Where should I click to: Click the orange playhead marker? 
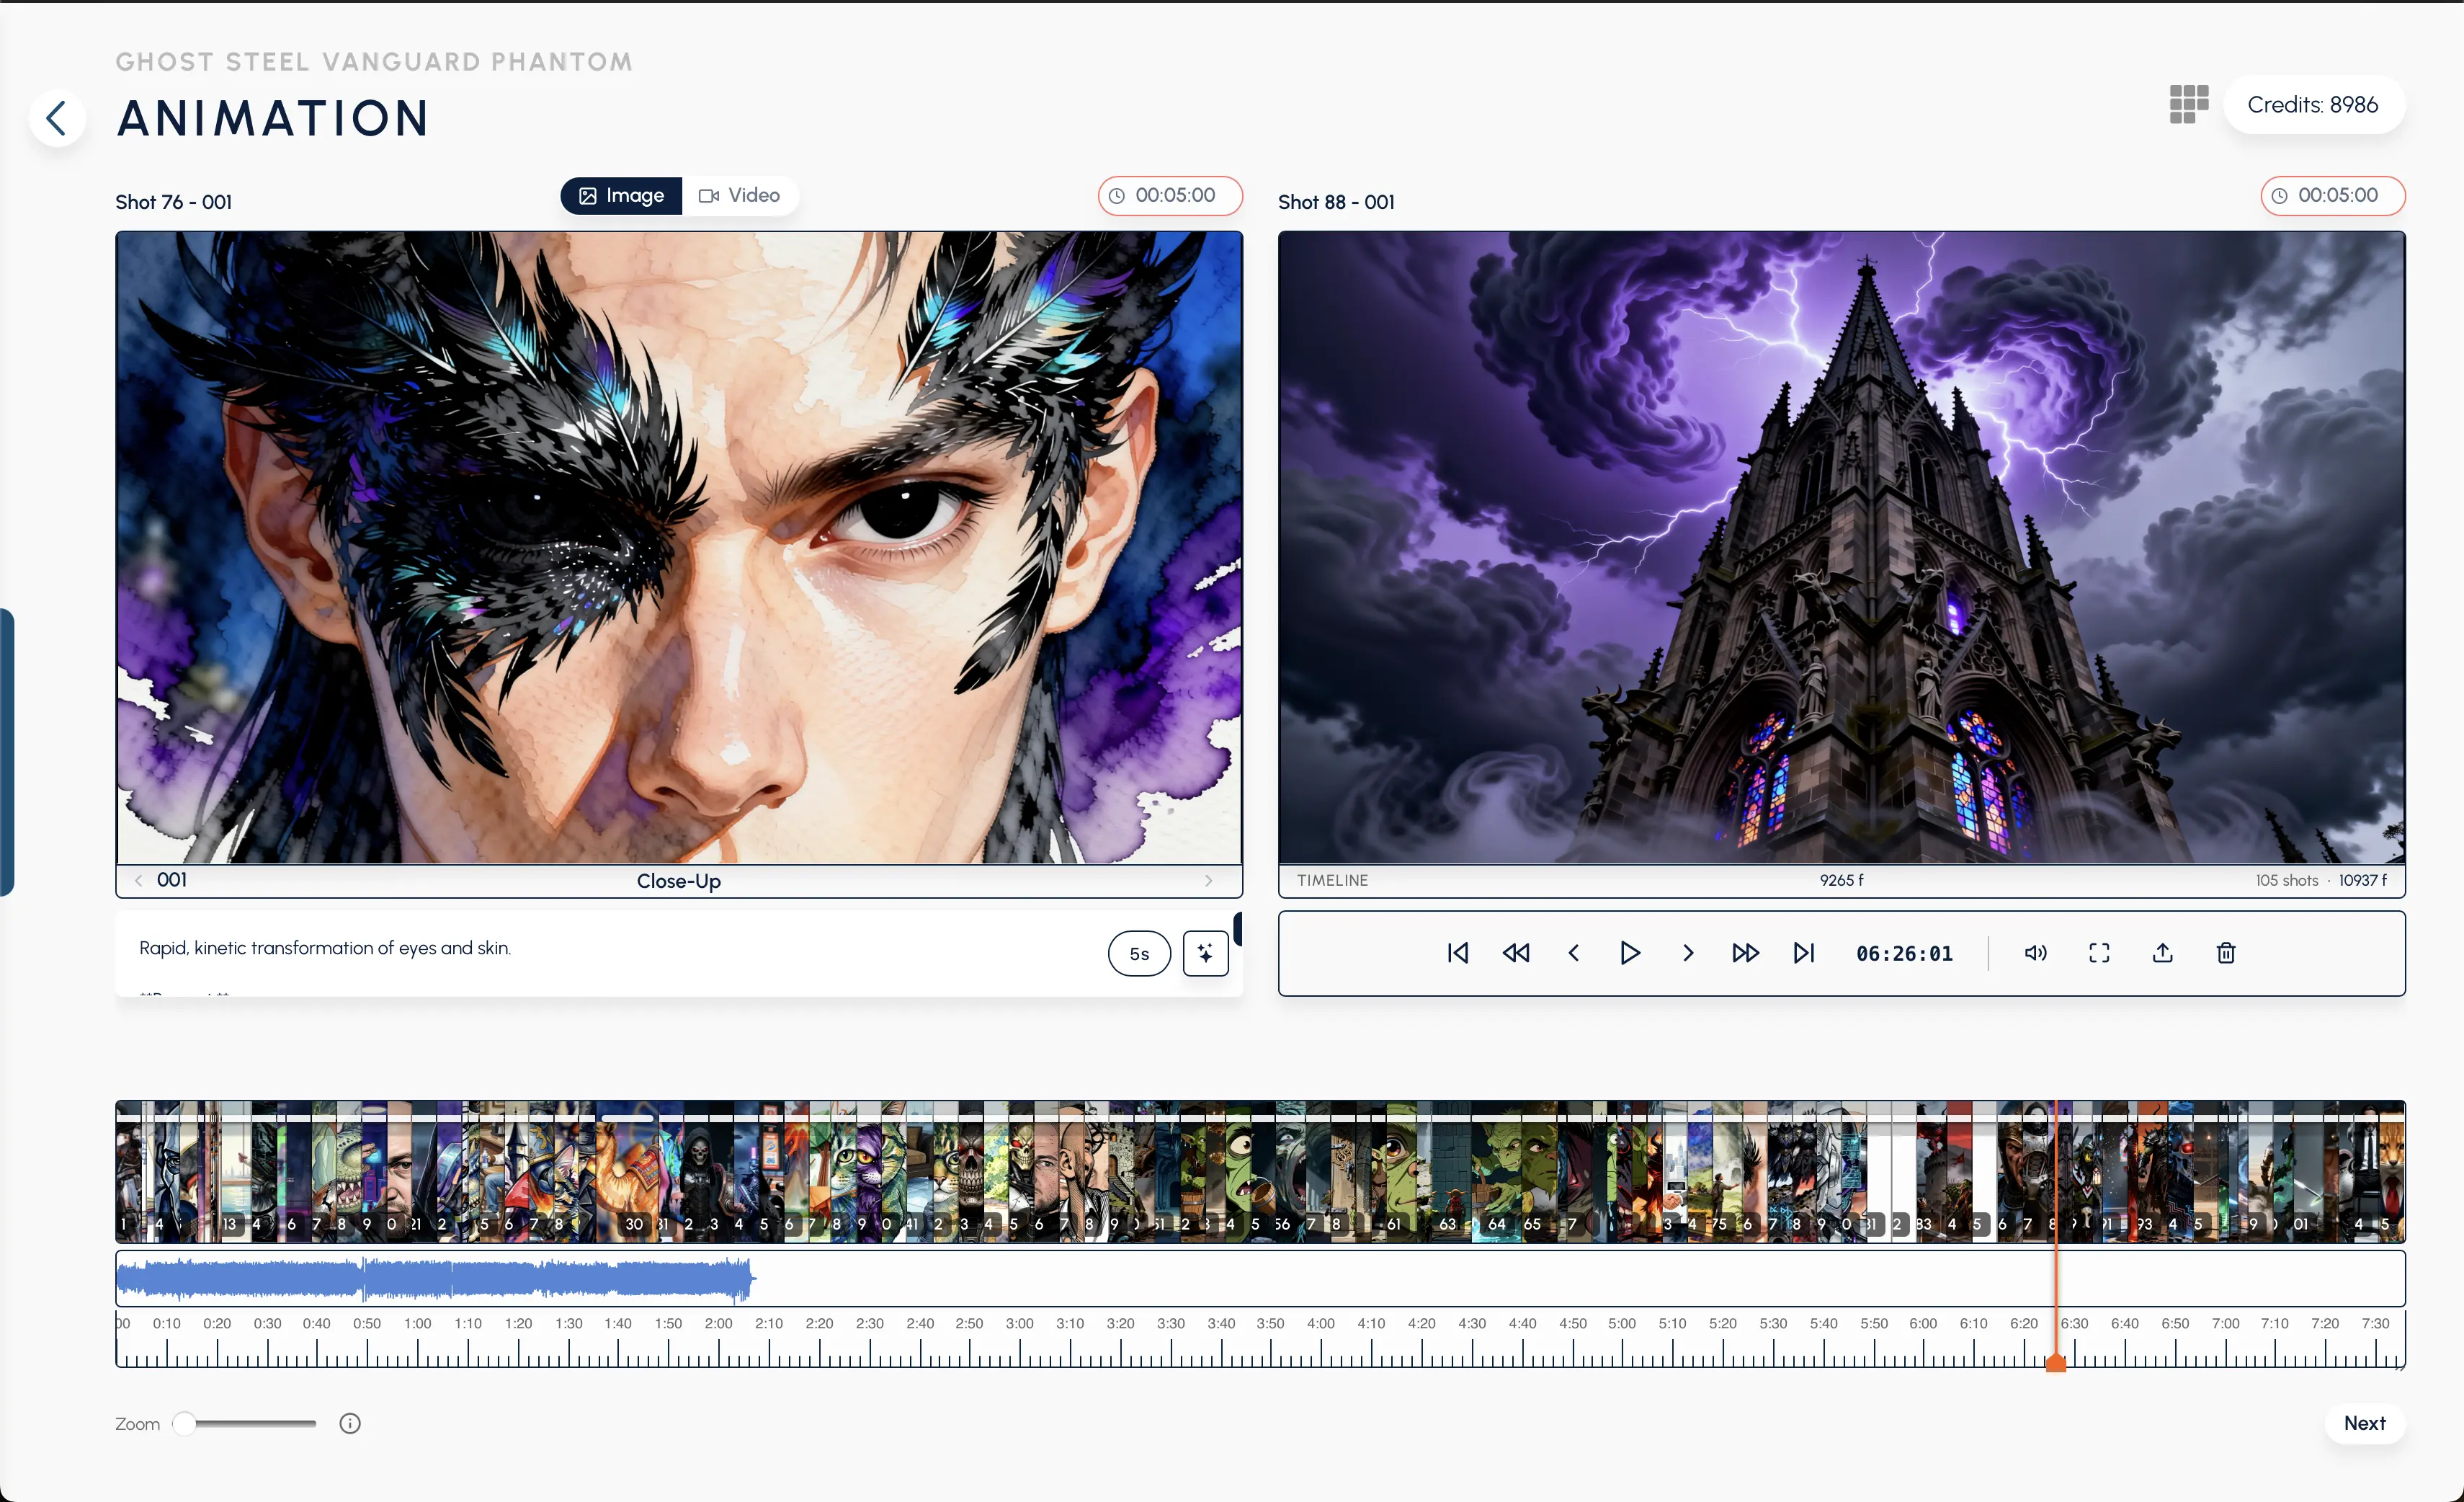2056,1363
